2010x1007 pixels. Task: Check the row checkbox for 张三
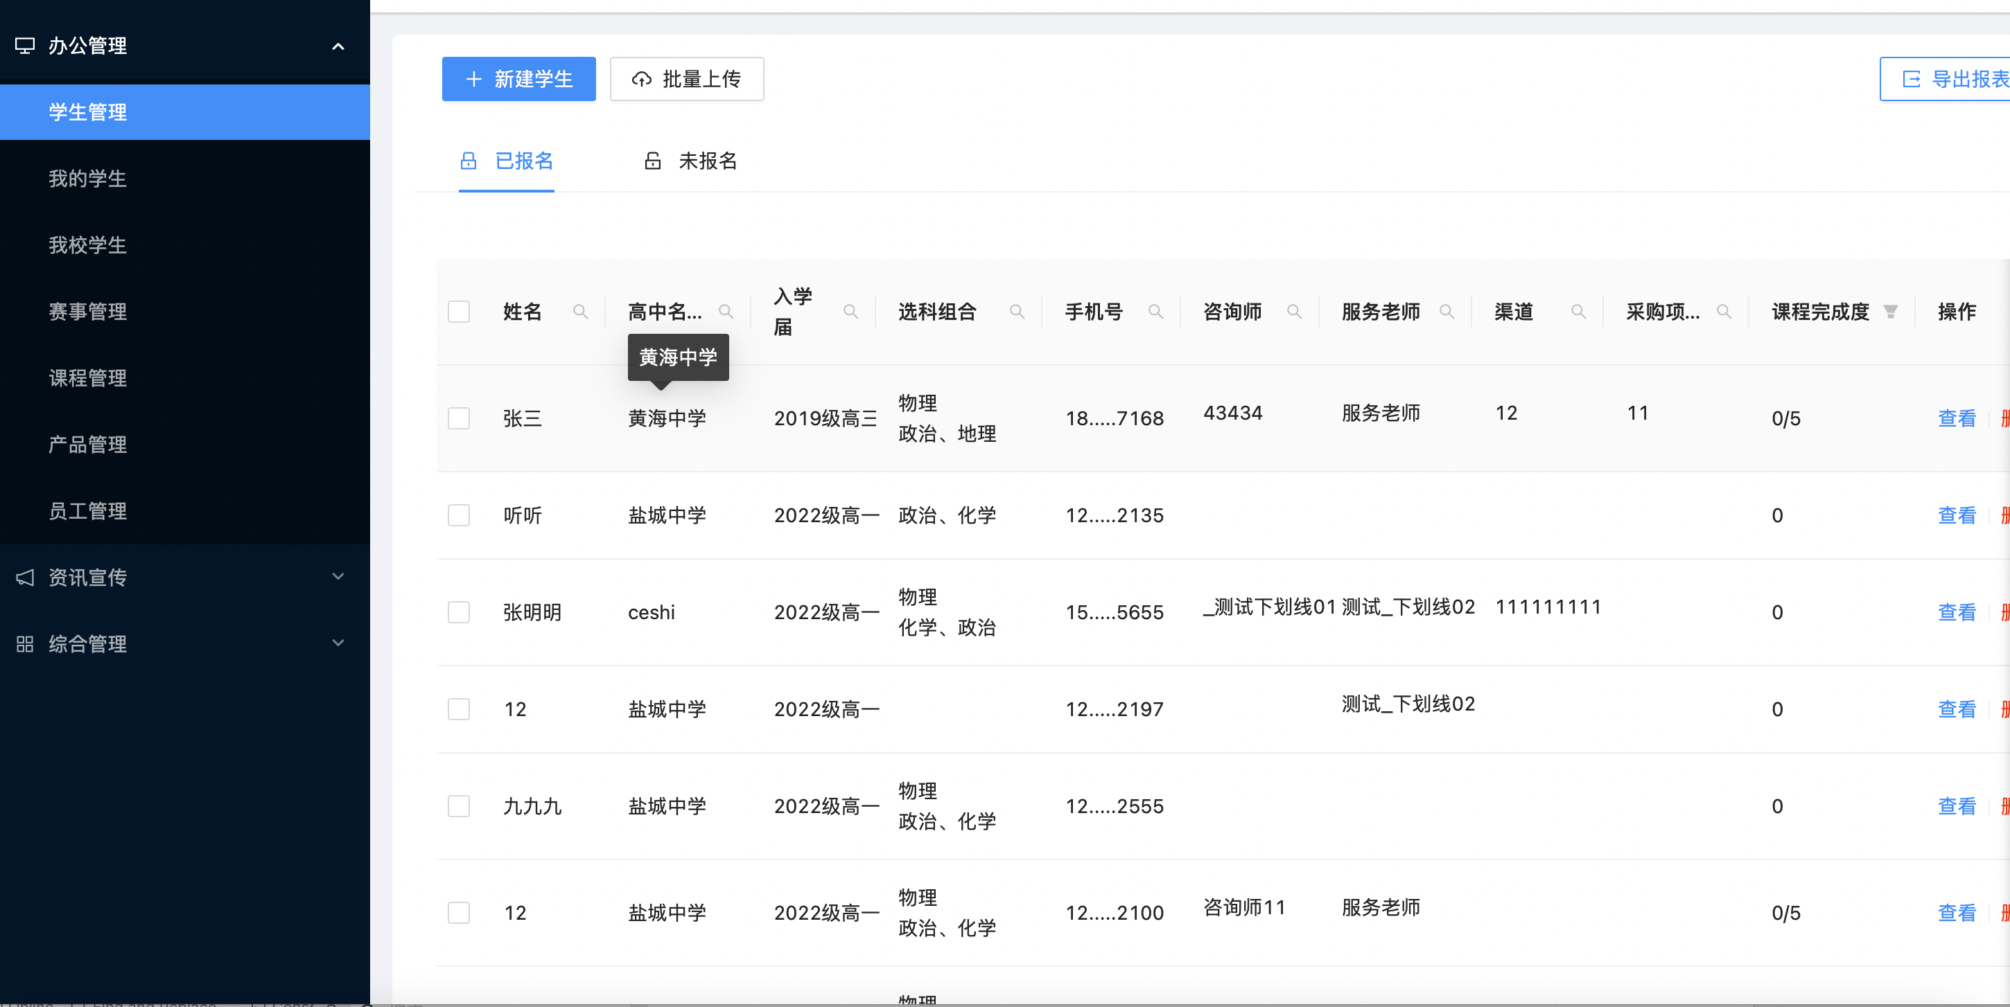click(459, 418)
